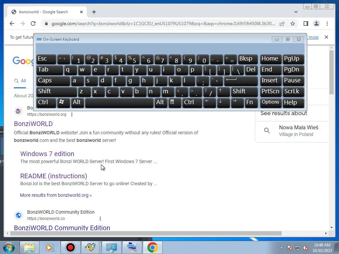339x254 pixels.
Task: Click the URL address bar
Action: pyautogui.click(x=163, y=23)
